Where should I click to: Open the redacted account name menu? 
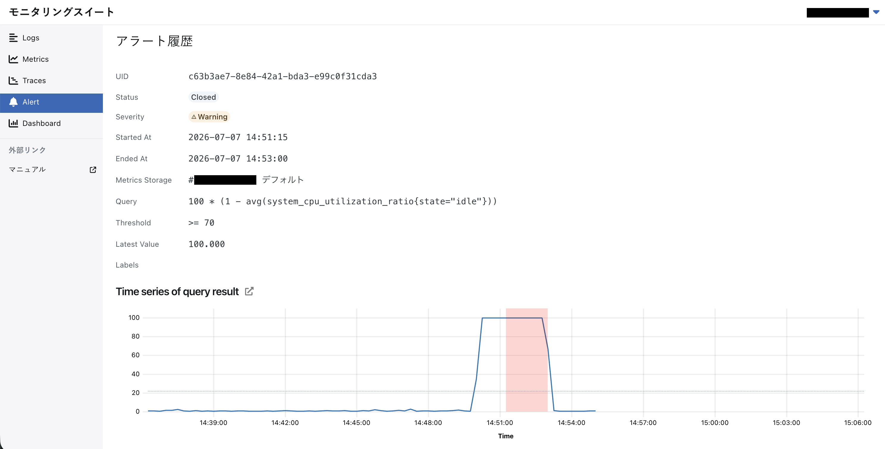point(838,13)
